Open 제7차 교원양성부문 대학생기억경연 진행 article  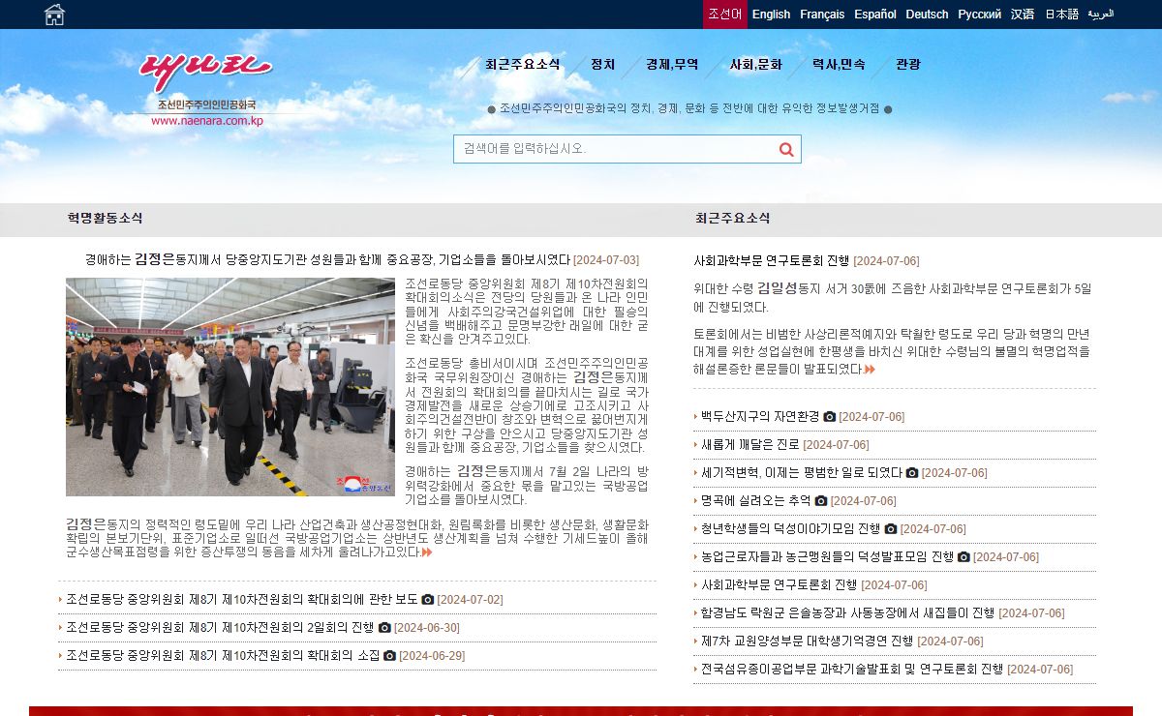(808, 641)
